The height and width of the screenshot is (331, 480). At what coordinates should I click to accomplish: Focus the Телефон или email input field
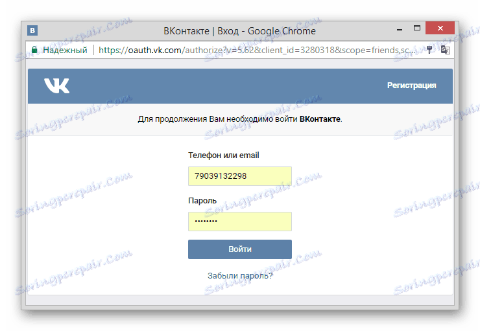(x=240, y=176)
